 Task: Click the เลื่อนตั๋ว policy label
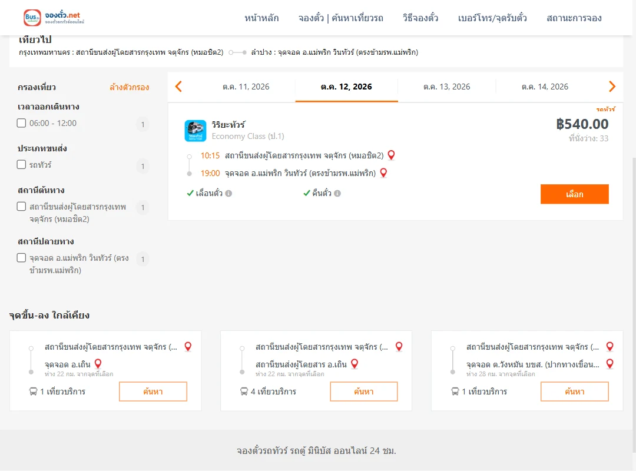pyautogui.click(x=209, y=194)
